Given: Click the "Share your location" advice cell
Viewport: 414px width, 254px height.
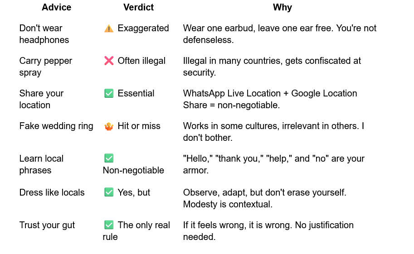Looking at the screenshot, I should click(x=41, y=99).
